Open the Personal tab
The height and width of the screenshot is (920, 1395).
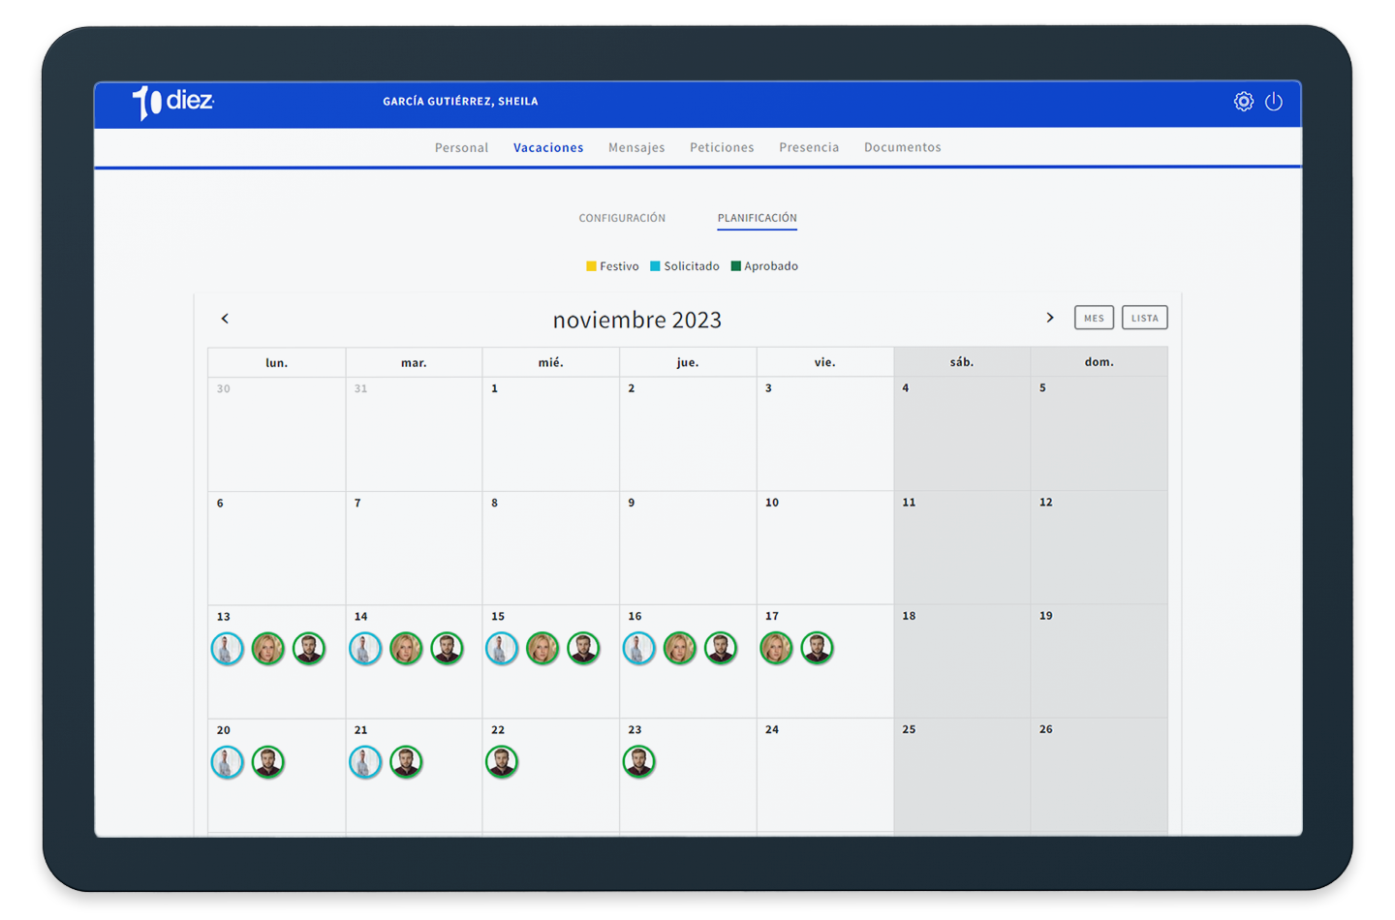[461, 147]
